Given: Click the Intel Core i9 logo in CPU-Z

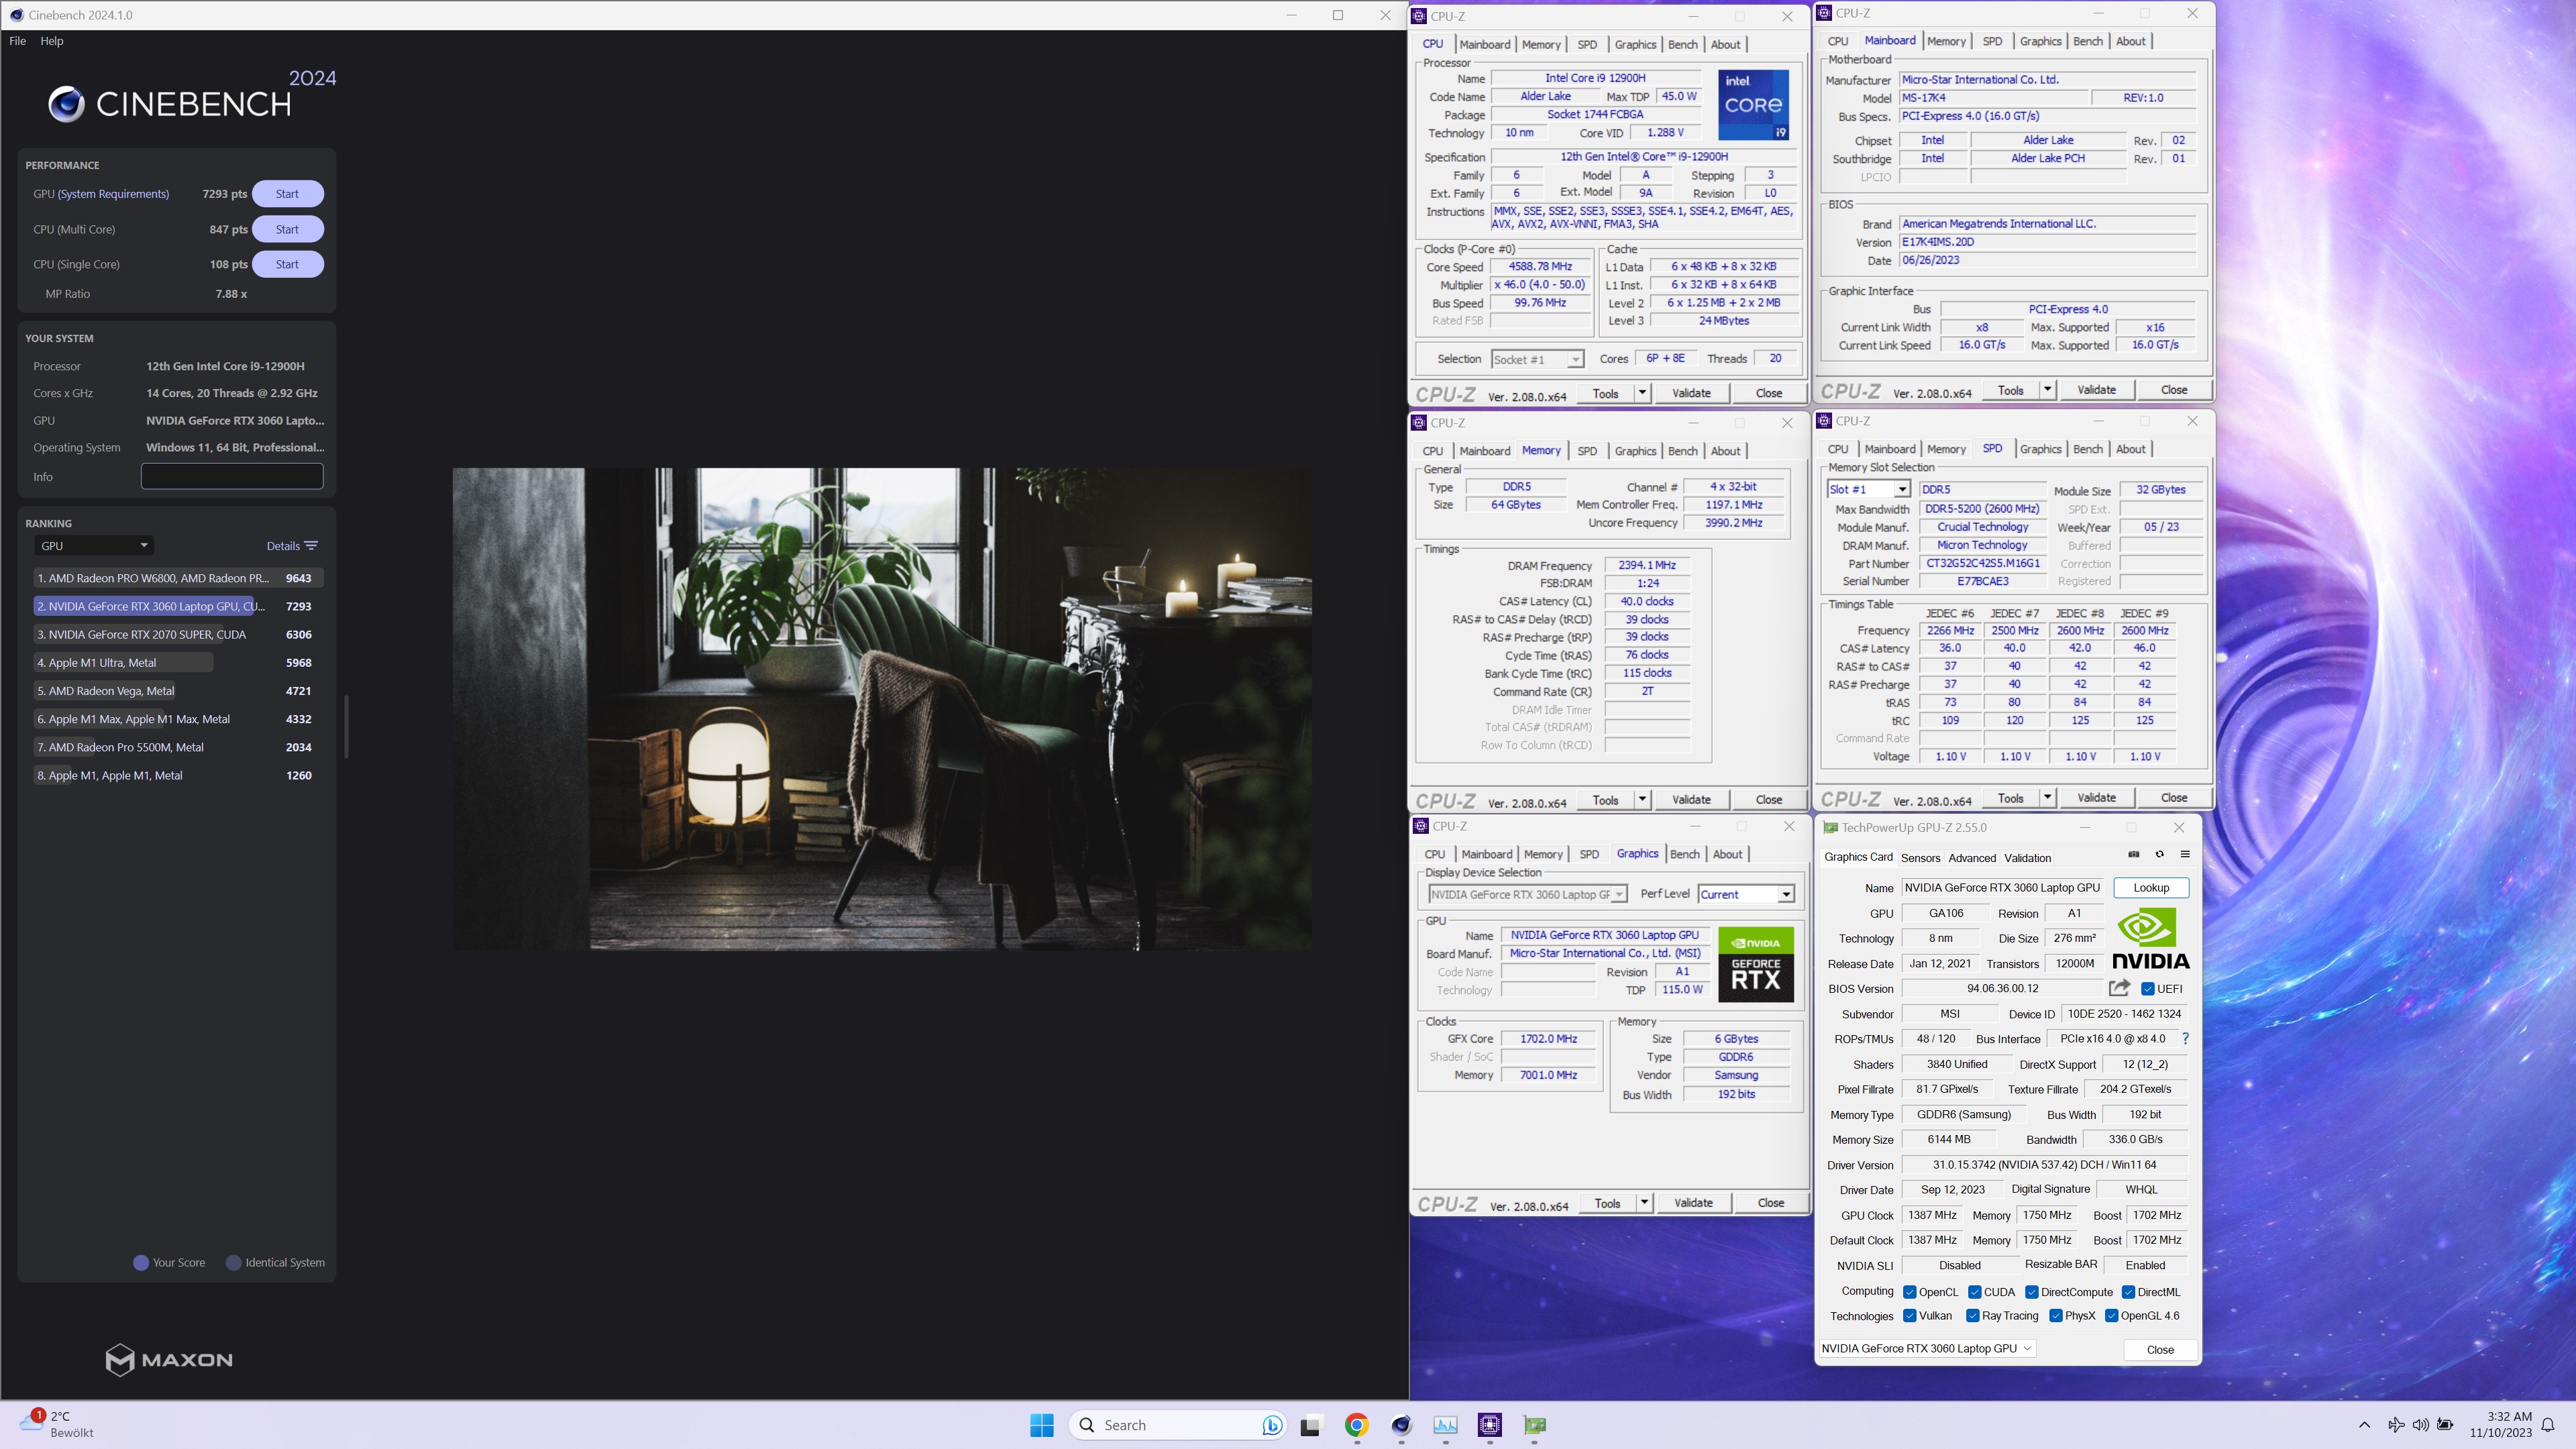Looking at the screenshot, I should (1753, 104).
